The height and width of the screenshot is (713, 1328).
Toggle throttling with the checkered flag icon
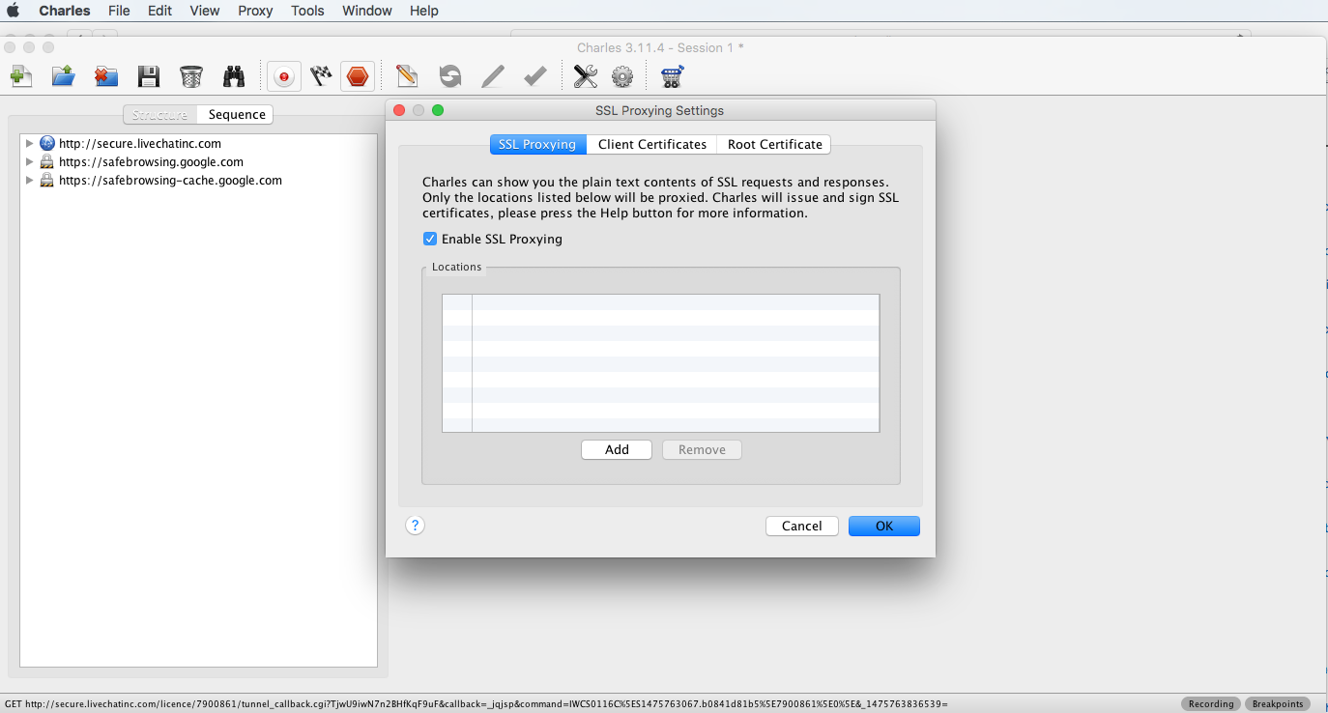321,76
